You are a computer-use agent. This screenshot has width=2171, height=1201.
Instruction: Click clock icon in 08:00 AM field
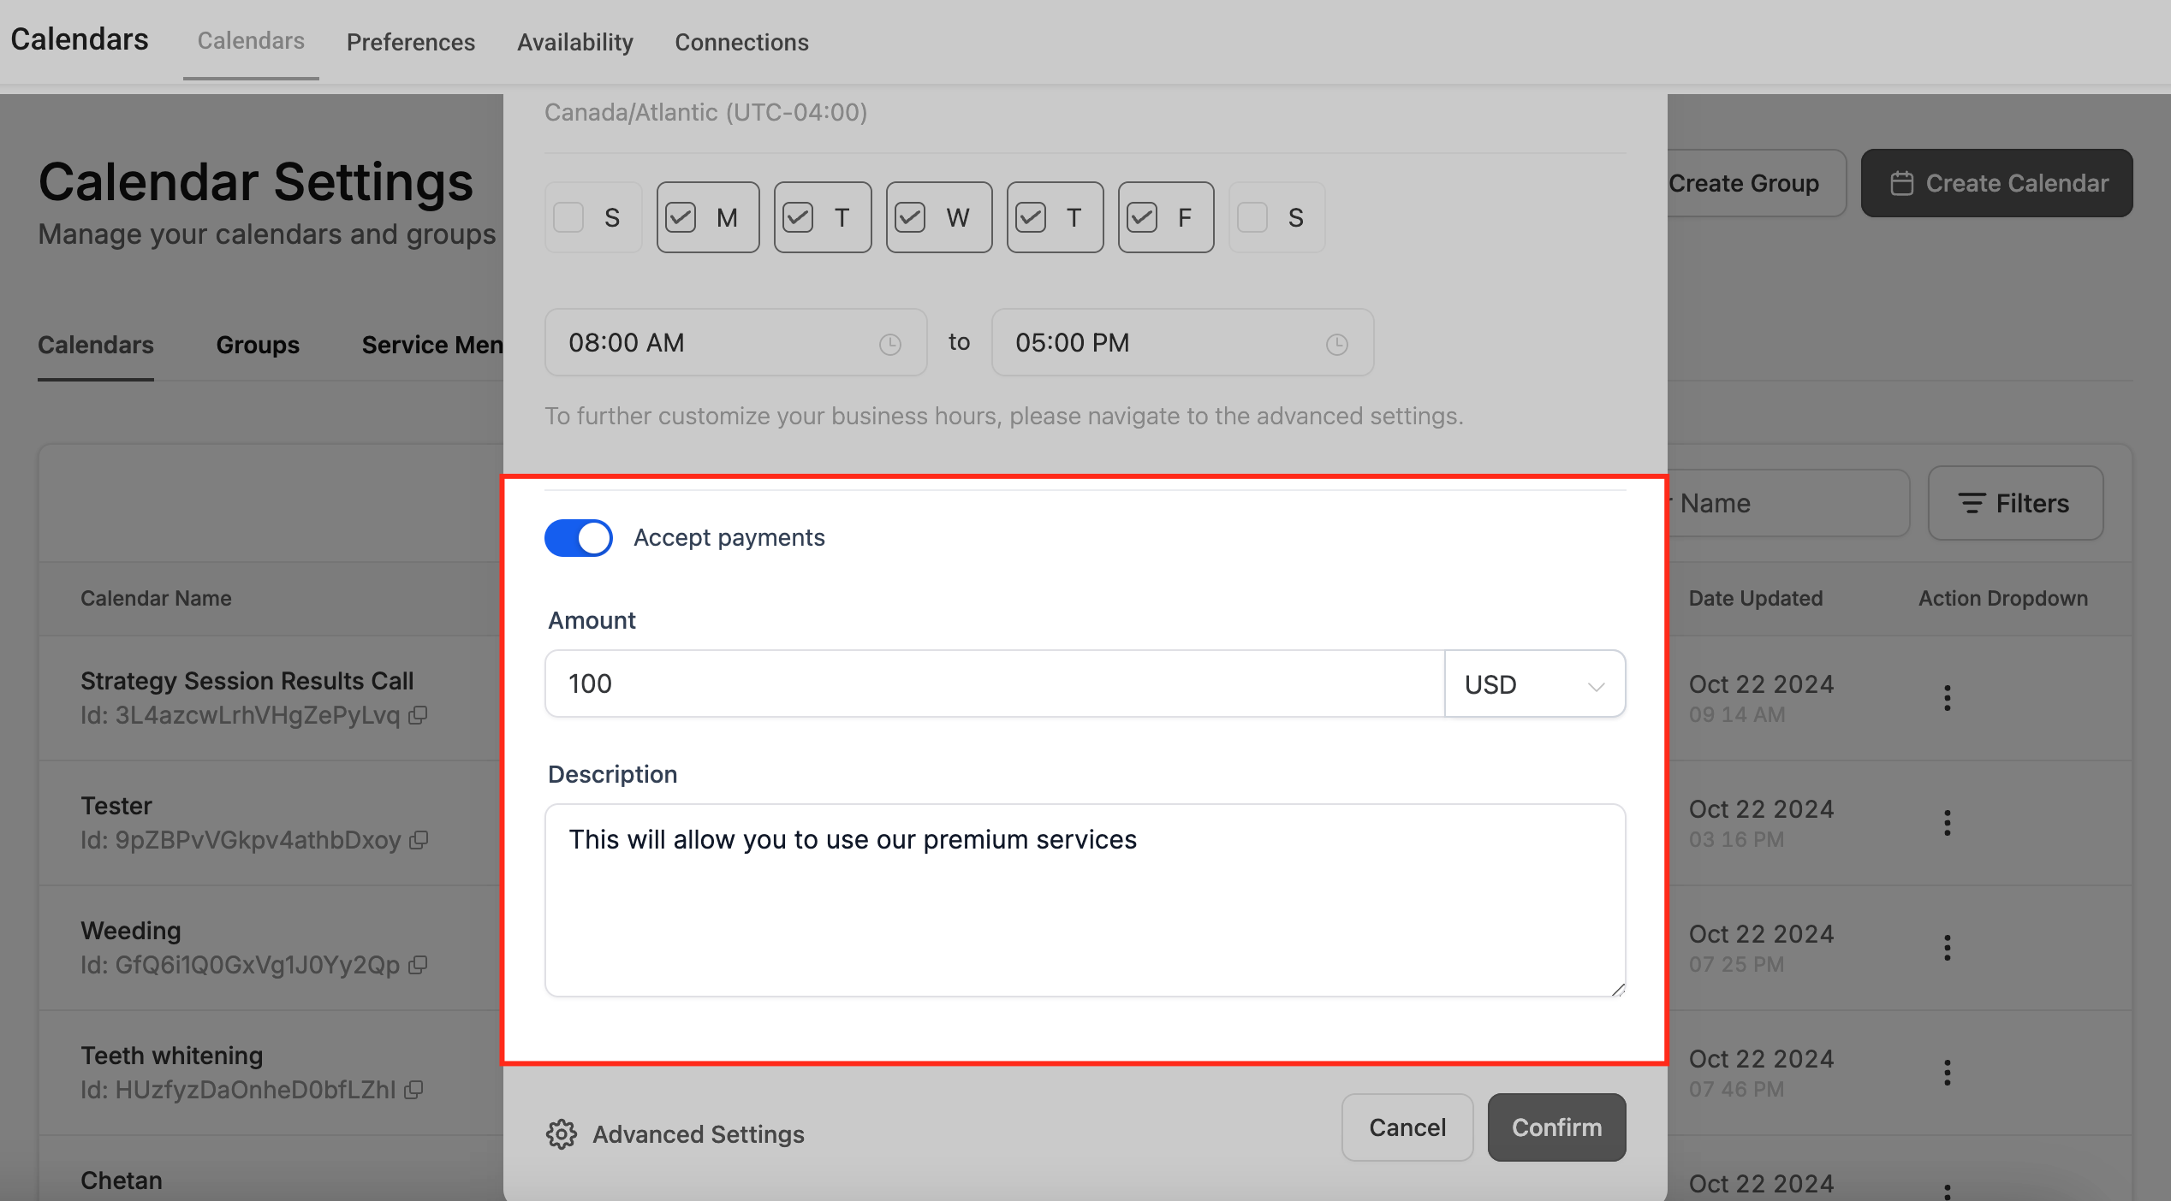click(x=890, y=344)
